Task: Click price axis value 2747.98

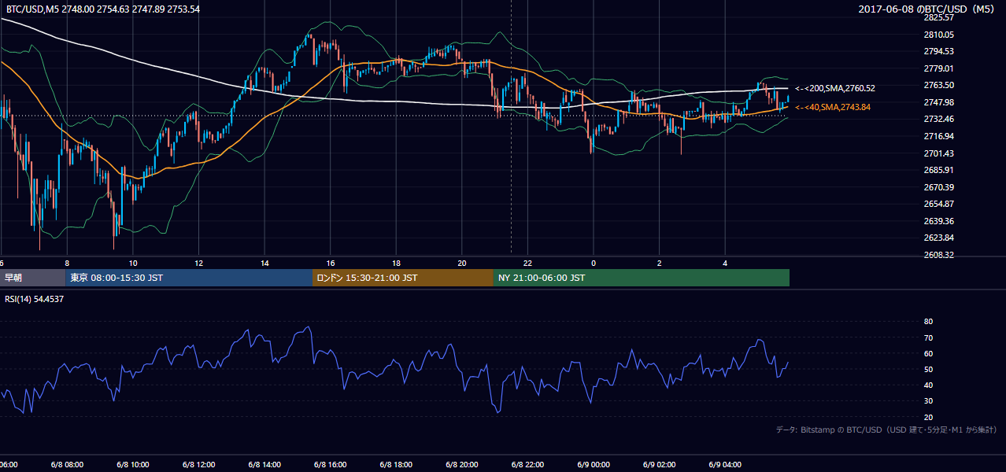Action: [x=939, y=102]
